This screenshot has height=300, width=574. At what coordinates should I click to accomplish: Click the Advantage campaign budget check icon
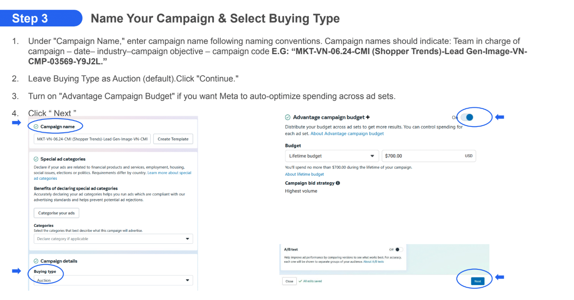pos(288,117)
